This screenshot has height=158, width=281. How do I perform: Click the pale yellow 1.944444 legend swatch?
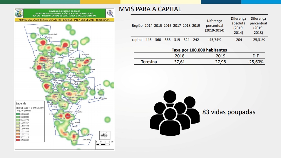pos(18,128)
